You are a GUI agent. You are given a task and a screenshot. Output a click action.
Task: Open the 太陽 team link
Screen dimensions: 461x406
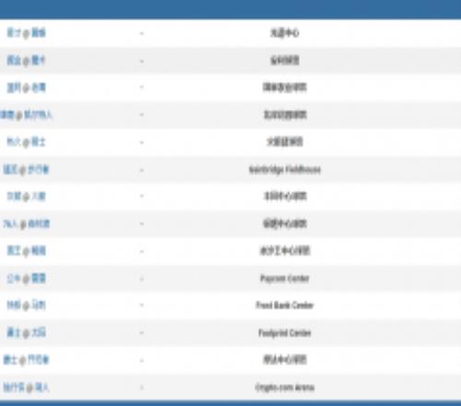point(39,333)
